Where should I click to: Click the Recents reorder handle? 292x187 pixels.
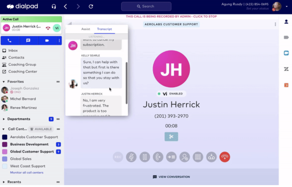click(58, 182)
